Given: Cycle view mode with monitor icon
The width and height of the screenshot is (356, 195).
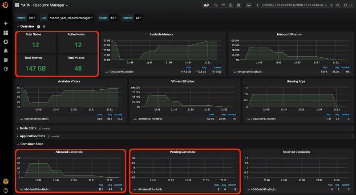Looking at the screenshot, I should 249,5.
